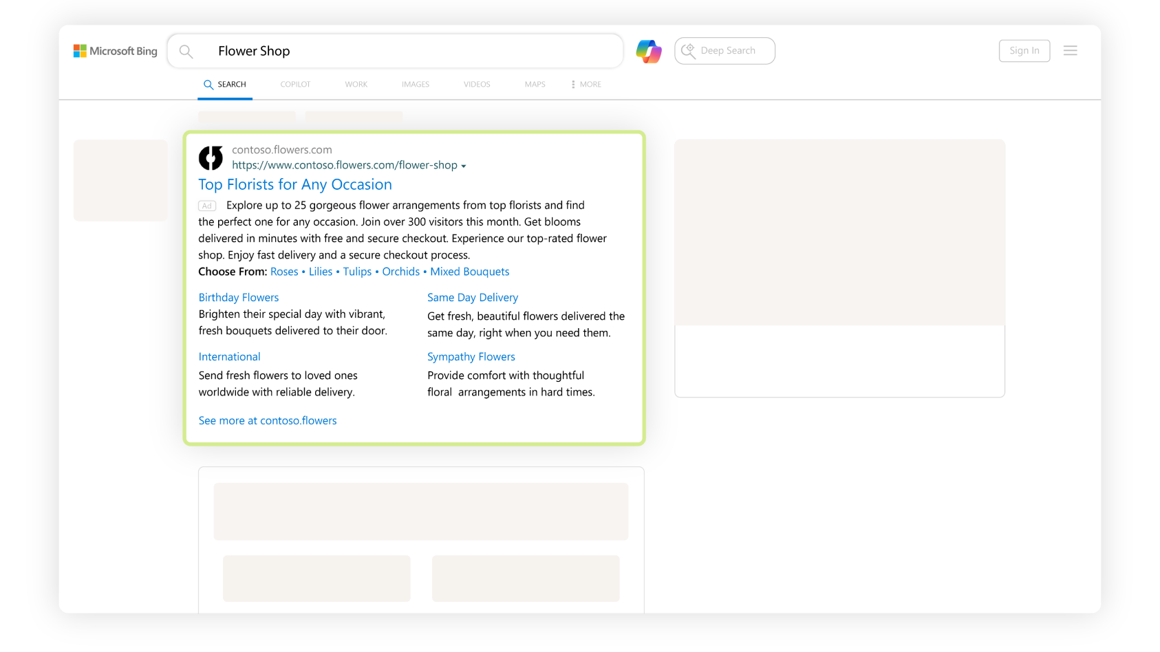
Task: Switch to the Images tab
Action: click(416, 85)
